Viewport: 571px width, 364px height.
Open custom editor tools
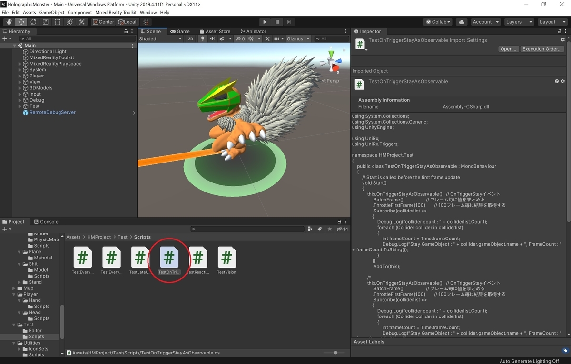pos(81,22)
